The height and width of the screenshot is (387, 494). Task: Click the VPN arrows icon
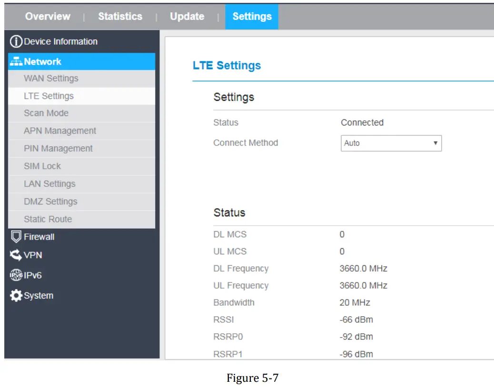click(16, 255)
